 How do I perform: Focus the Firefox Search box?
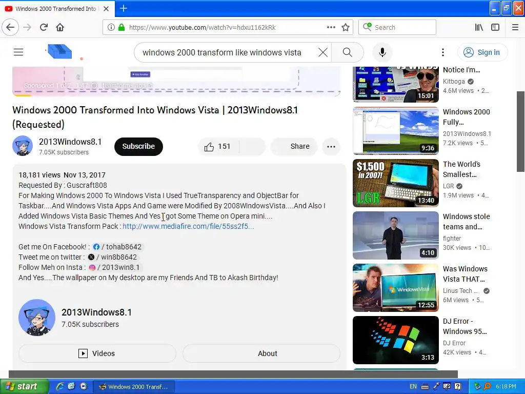click(397, 27)
